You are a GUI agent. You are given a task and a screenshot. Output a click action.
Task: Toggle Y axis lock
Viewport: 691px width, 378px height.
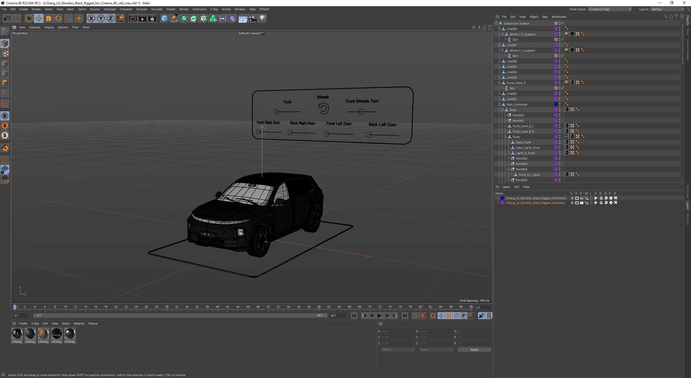pyautogui.click(x=101, y=18)
